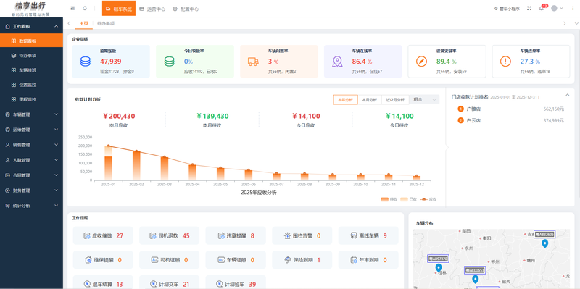Click the 2025-01 bar in chart

(x=108, y=164)
